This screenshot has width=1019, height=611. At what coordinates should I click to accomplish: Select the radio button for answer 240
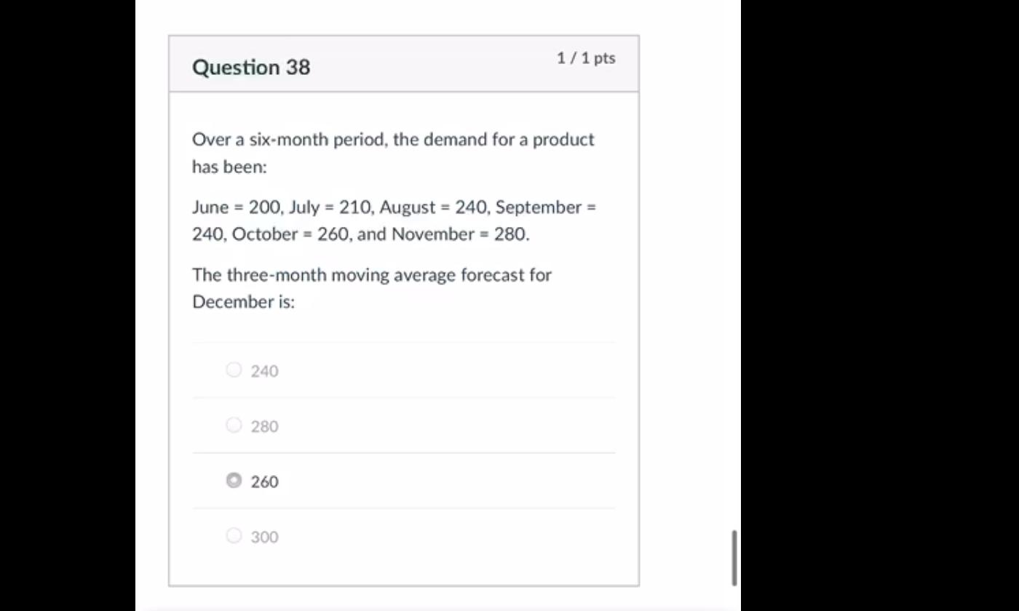tap(234, 370)
